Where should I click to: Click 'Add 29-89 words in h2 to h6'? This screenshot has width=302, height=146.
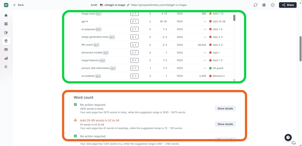tap(100, 120)
